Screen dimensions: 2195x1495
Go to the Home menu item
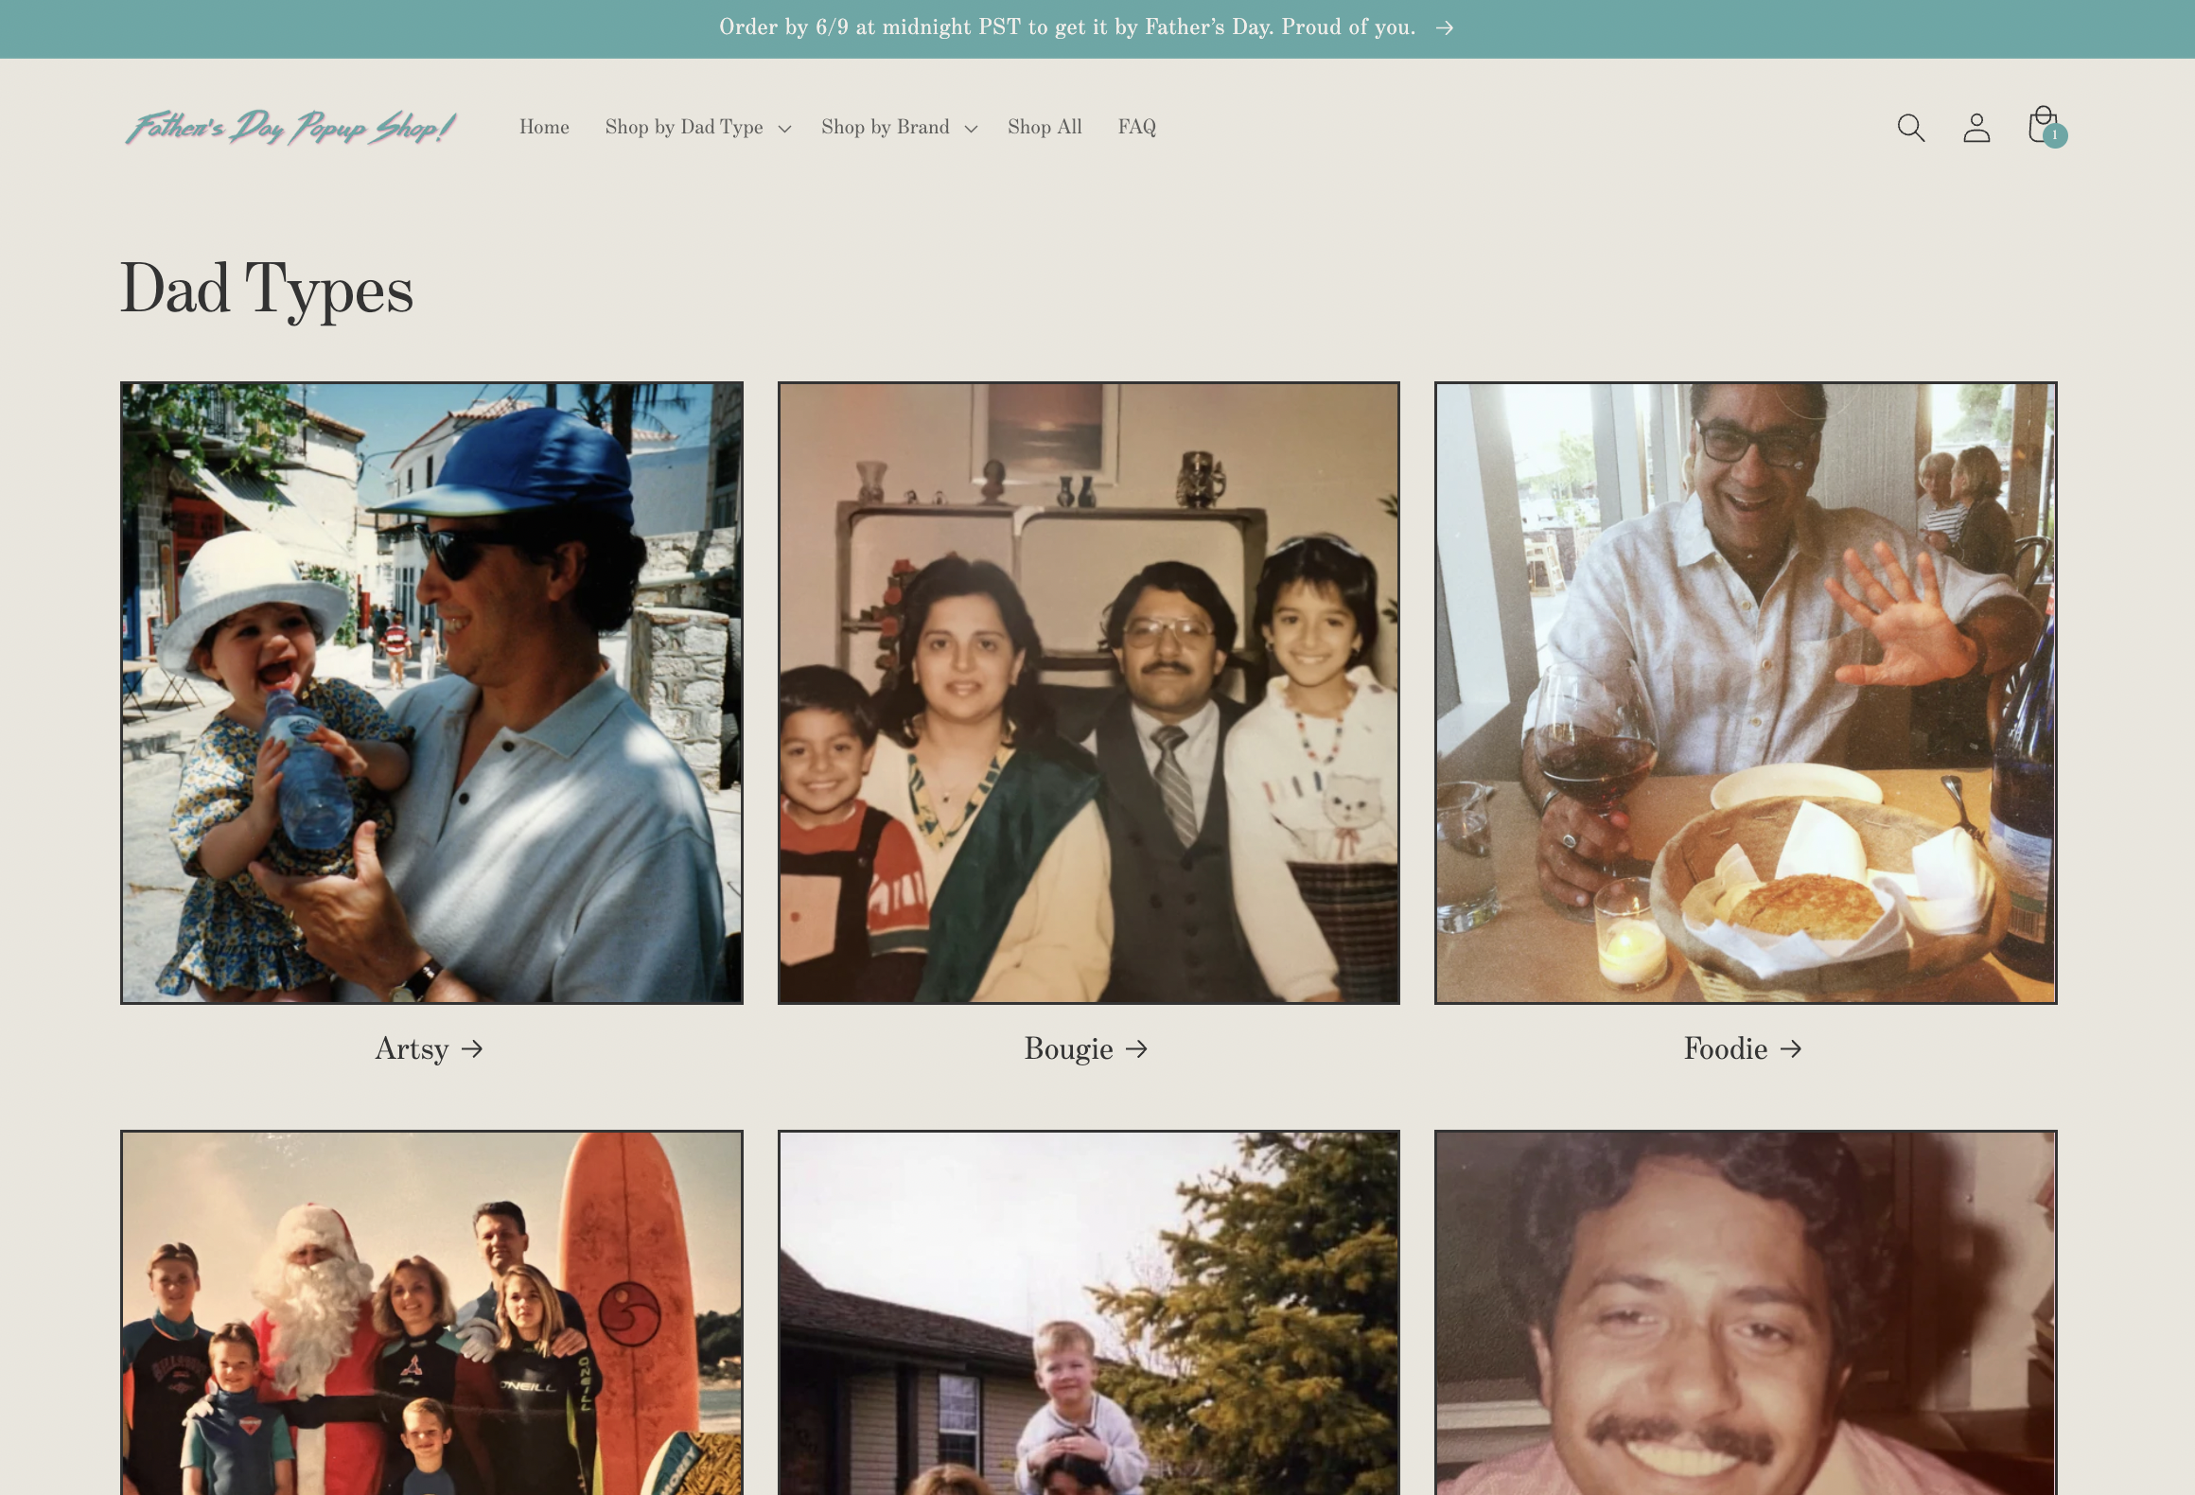tap(544, 127)
